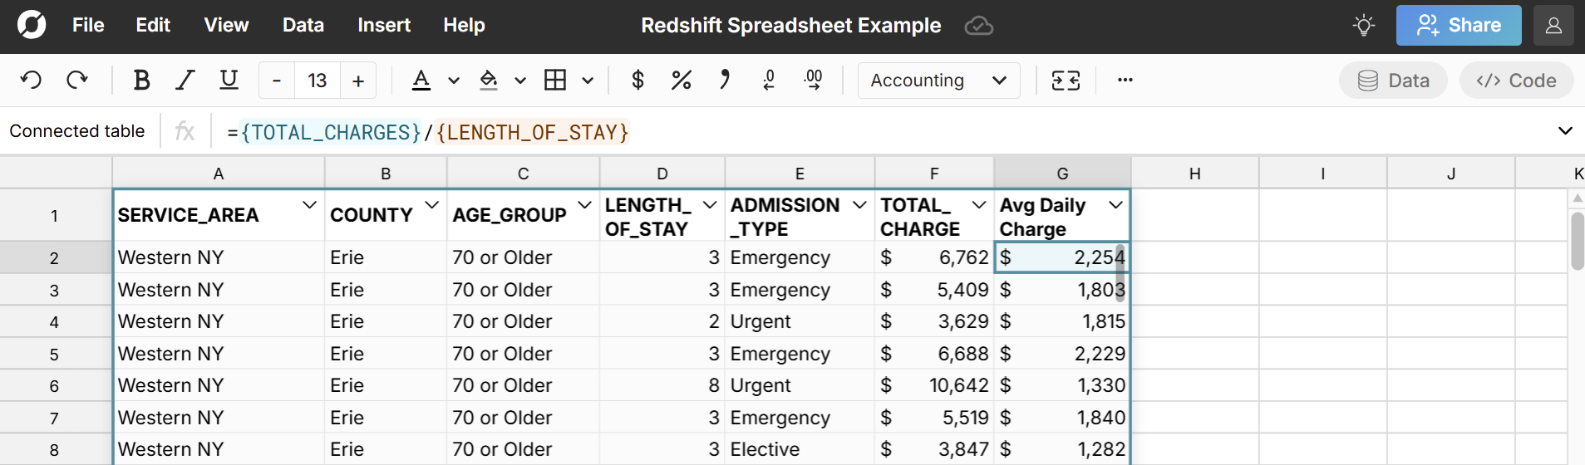Toggle italic text formatting
The height and width of the screenshot is (465, 1585).
185,81
